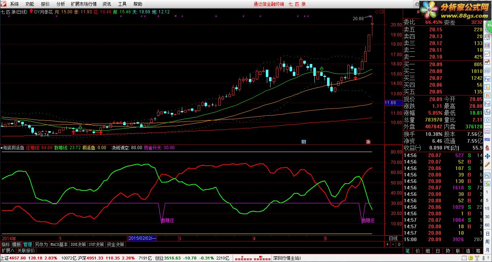Open the 帮助 menu
The image size is (492, 262).
[x=138, y=4]
